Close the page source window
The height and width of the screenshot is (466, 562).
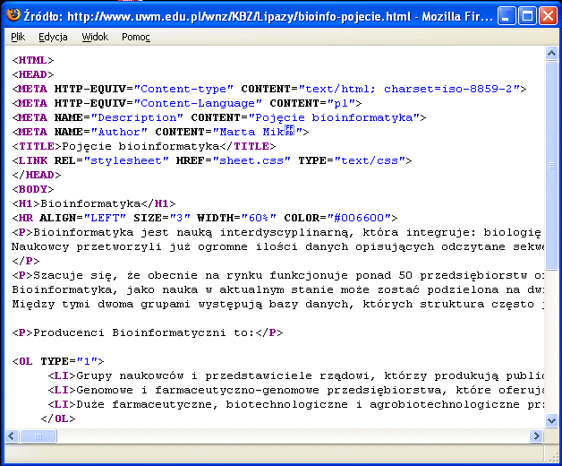point(548,15)
